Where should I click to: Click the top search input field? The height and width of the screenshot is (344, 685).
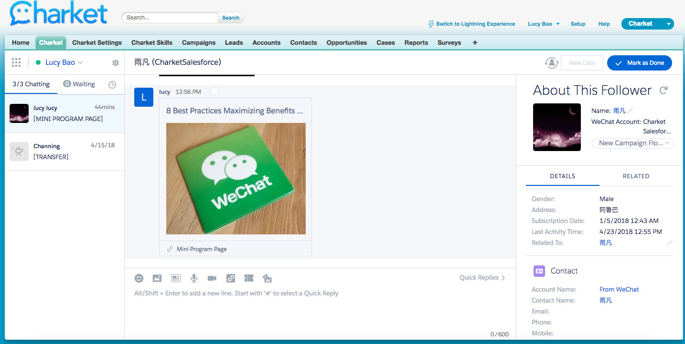(171, 18)
